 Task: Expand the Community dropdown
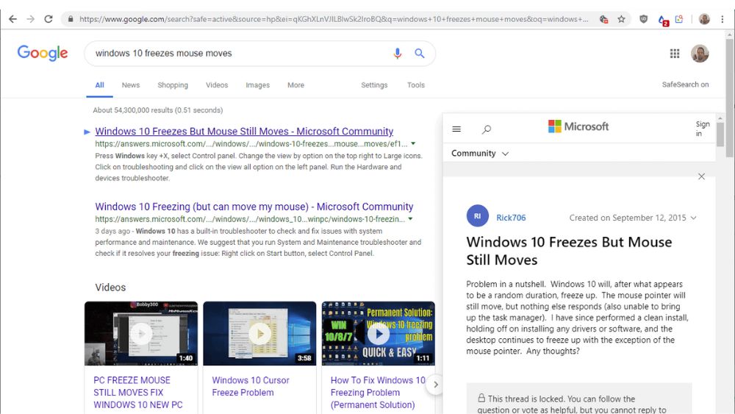coord(480,153)
